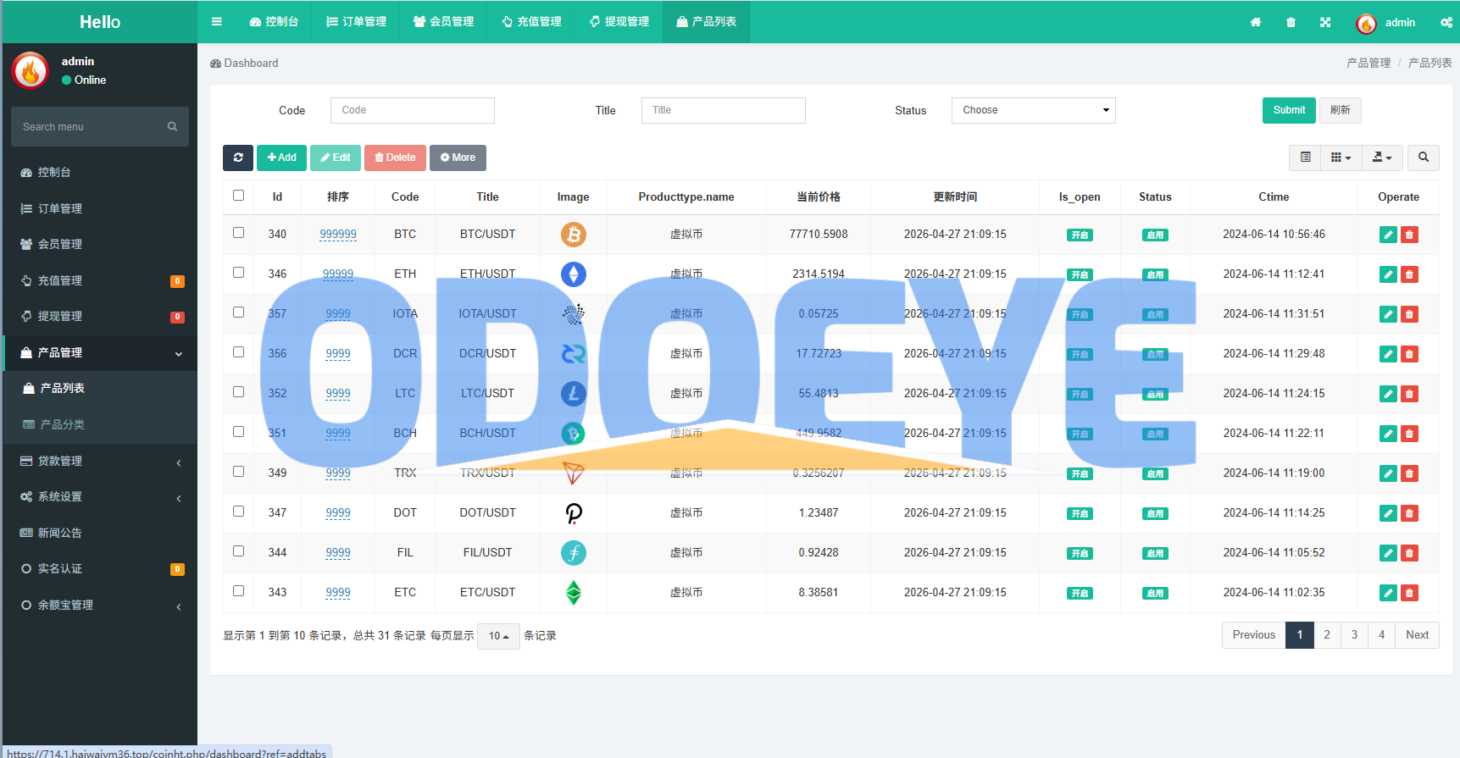Click the 999999 sort link for BTC
This screenshot has height=758, width=1460.
click(338, 235)
